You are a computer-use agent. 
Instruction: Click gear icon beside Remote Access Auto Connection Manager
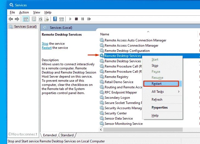pos(102,40)
